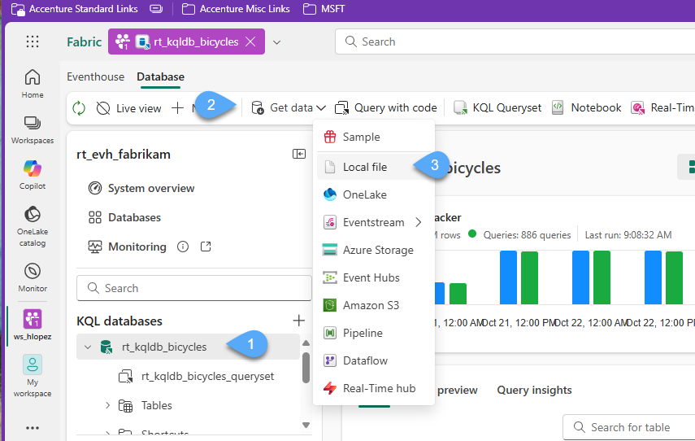695x441 pixels.
Task: Choose Amazon S3 from the menu
Action: coord(374,305)
